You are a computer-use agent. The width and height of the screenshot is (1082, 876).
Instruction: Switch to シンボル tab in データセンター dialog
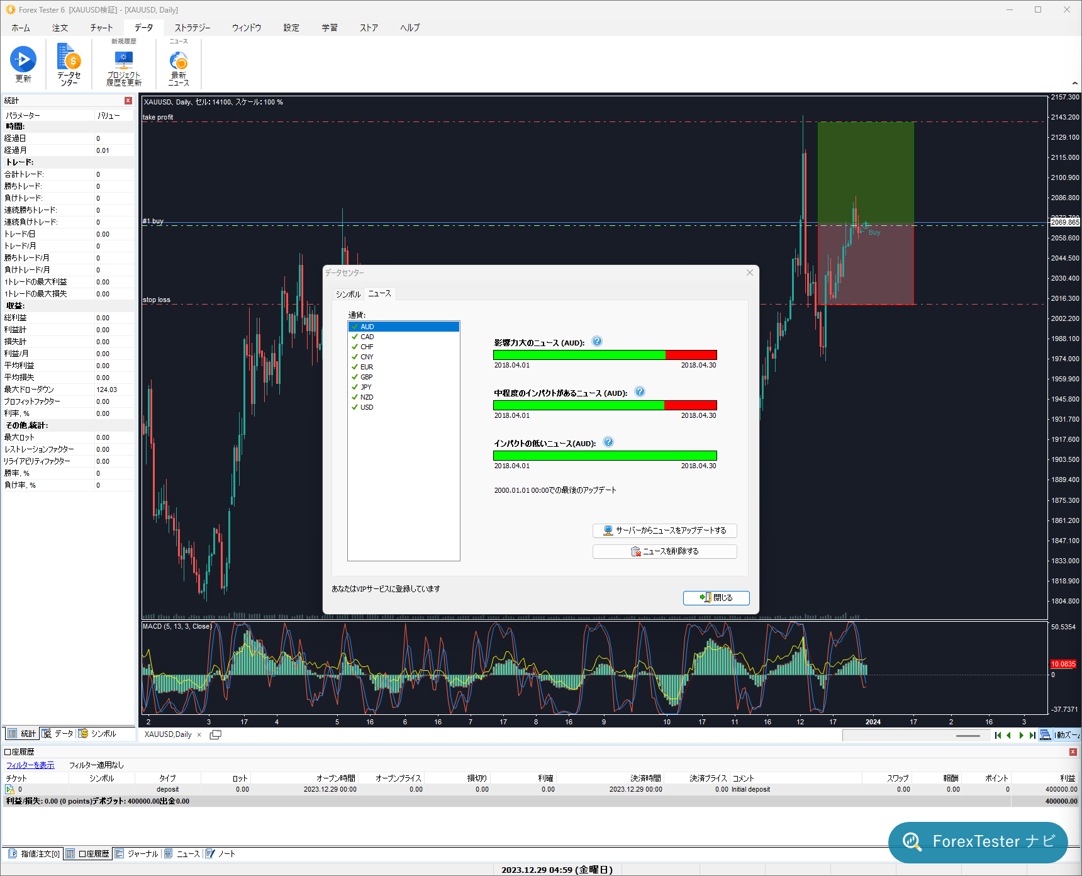(348, 294)
